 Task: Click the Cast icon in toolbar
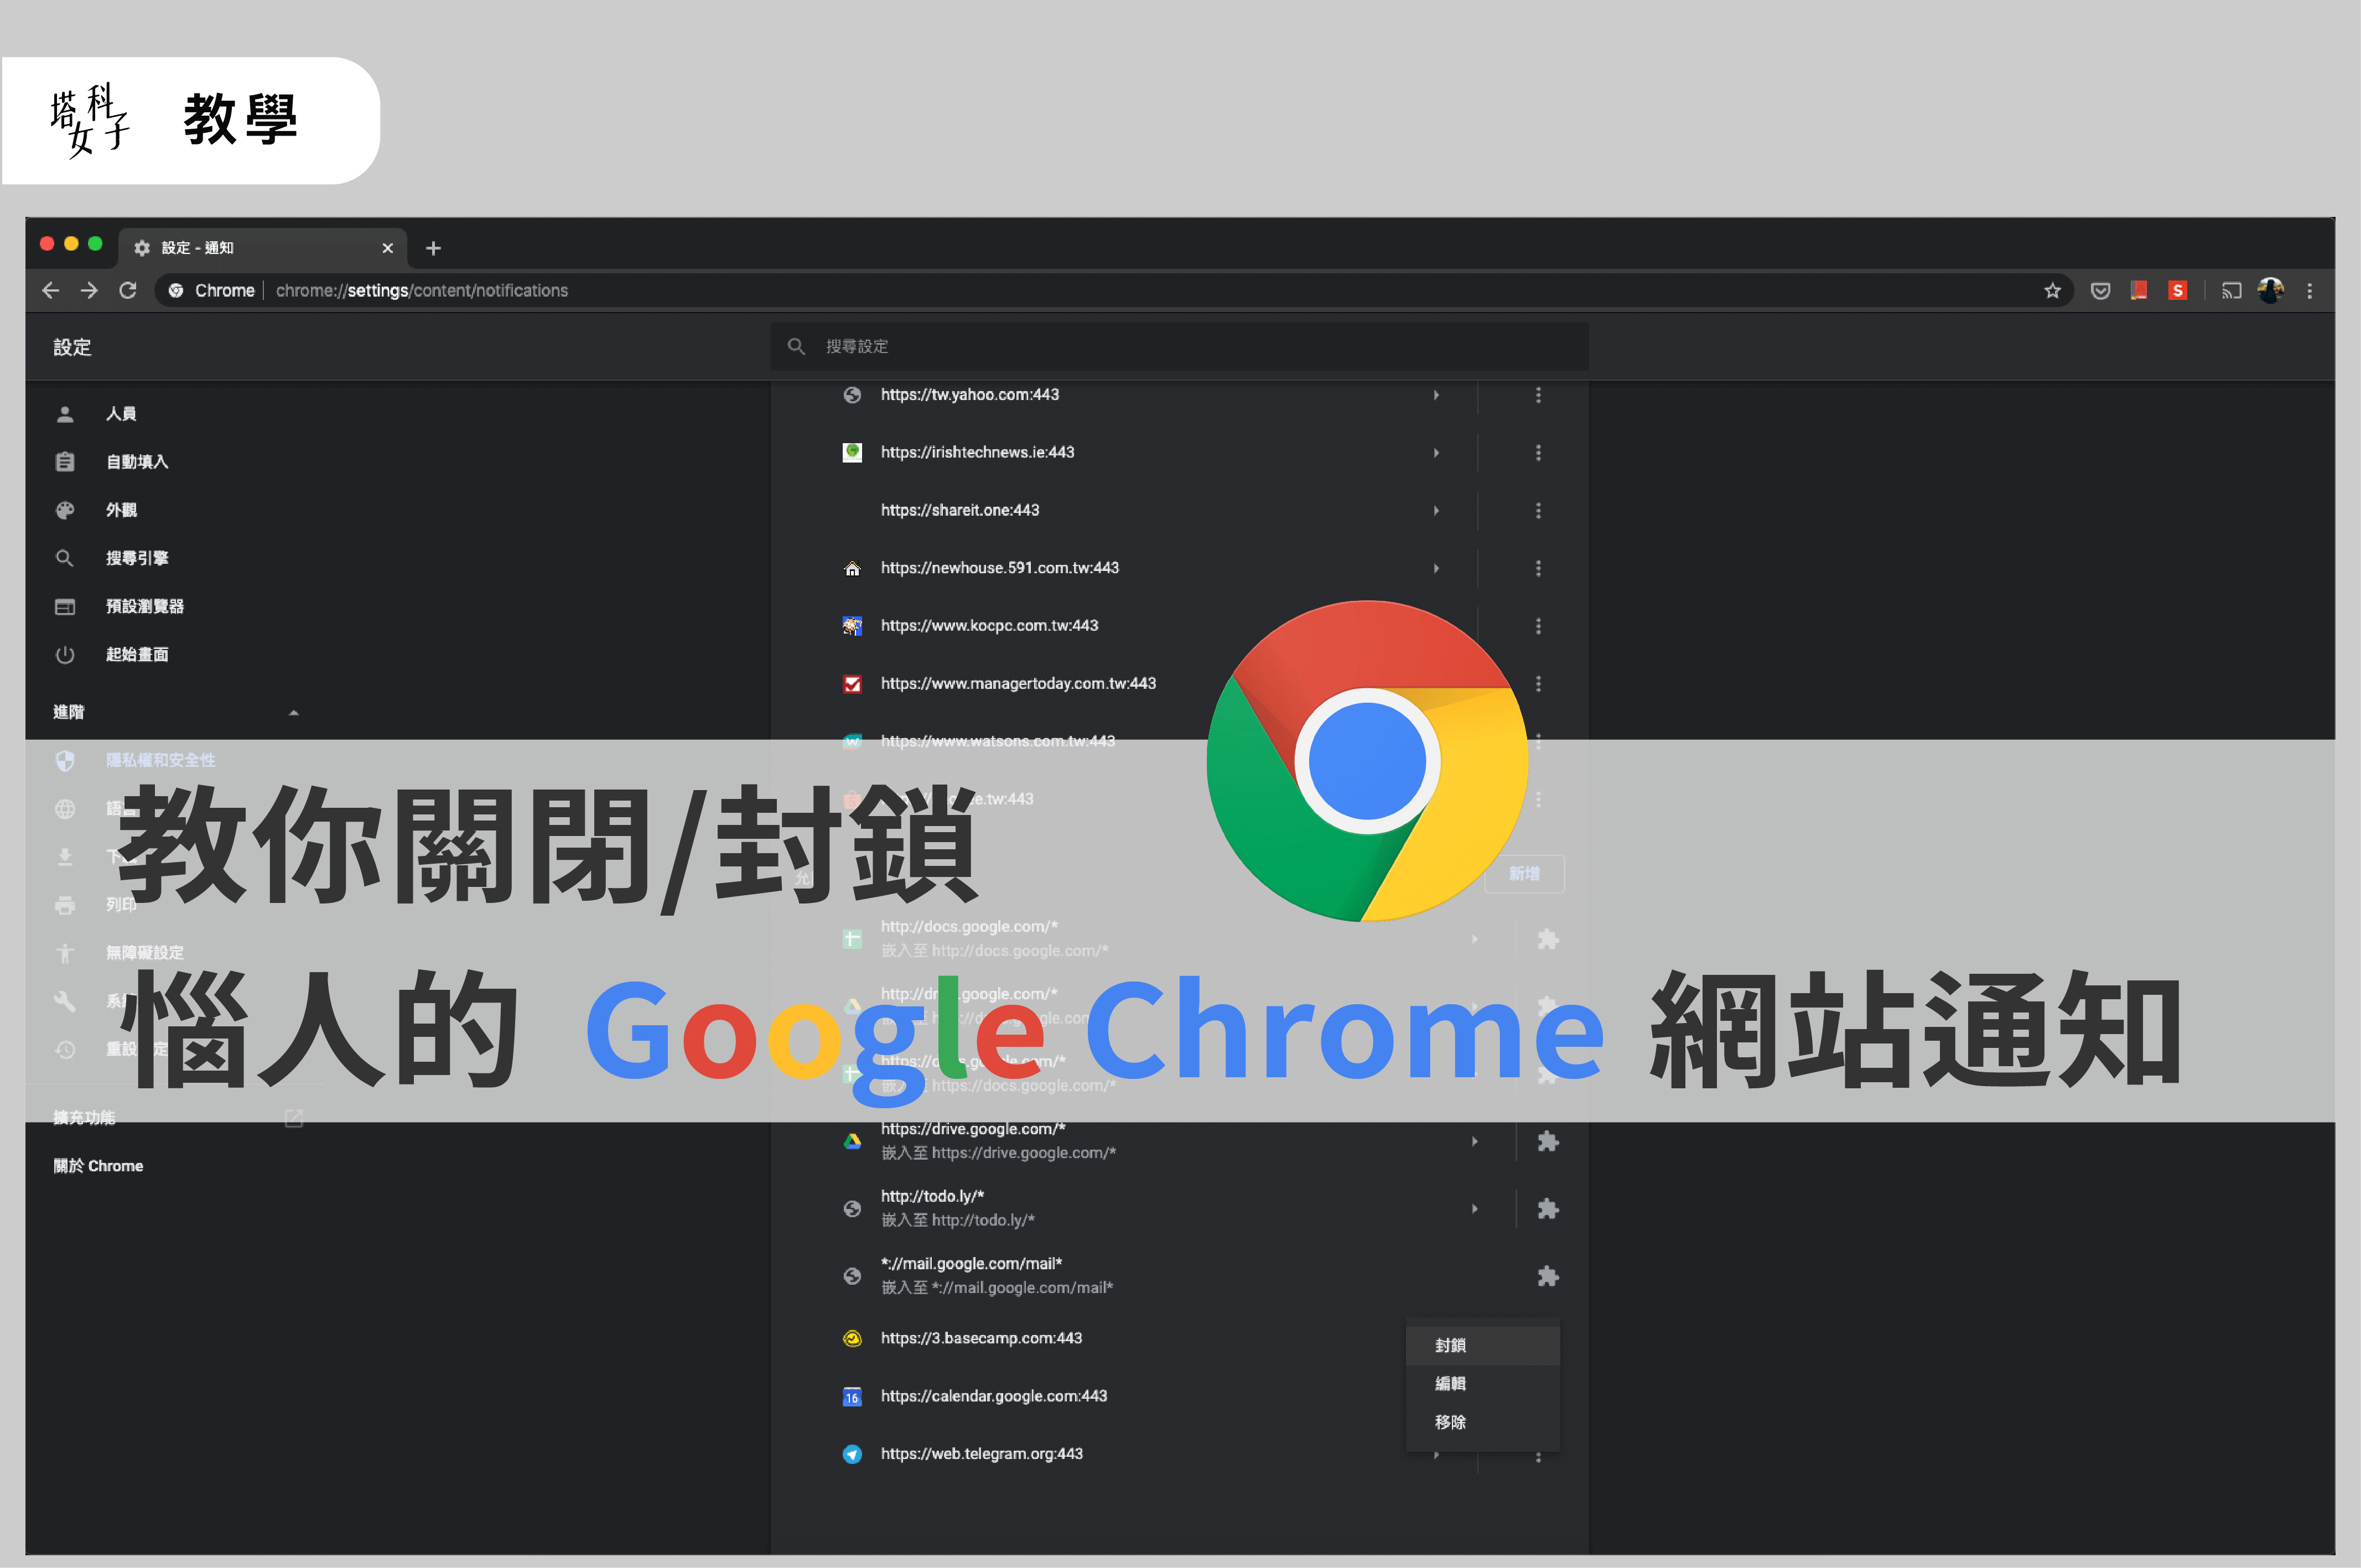(x=2231, y=291)
